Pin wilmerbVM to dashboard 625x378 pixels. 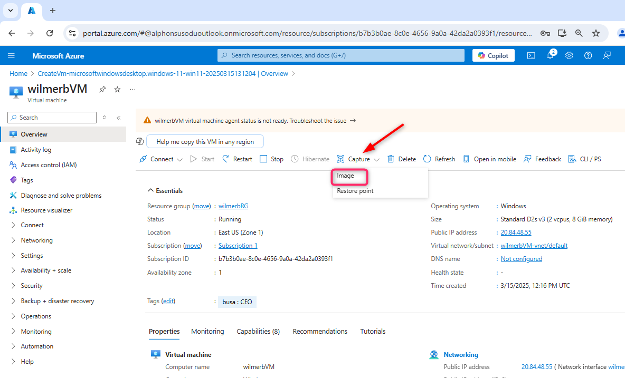pyautogui.click(x=102, y=90)
